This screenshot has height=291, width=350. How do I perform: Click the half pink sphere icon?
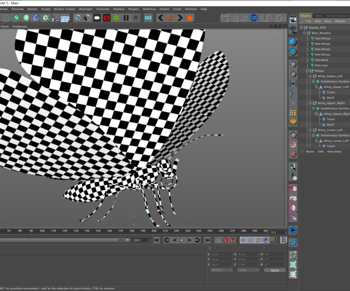293,208
